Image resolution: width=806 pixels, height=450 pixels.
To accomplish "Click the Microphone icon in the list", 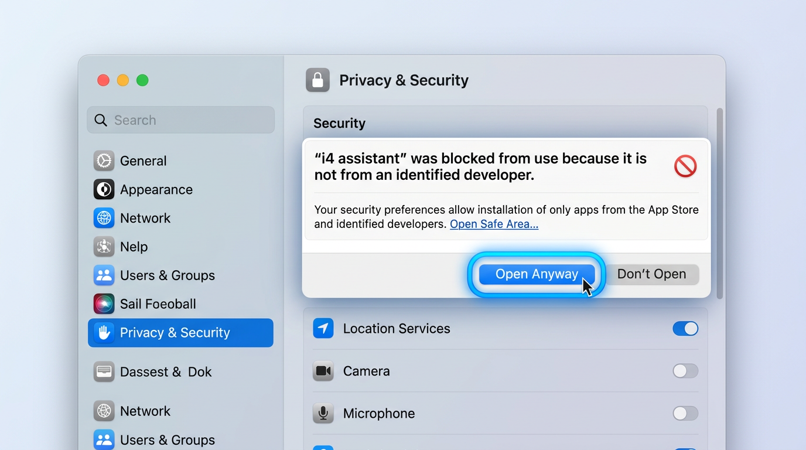I will (x=323, y=413).
